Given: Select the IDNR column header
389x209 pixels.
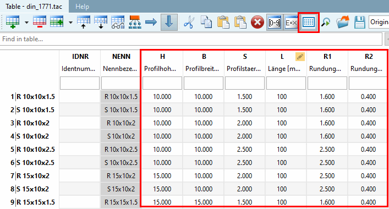Looking at the screenshot, I should (x=80, y=63).
